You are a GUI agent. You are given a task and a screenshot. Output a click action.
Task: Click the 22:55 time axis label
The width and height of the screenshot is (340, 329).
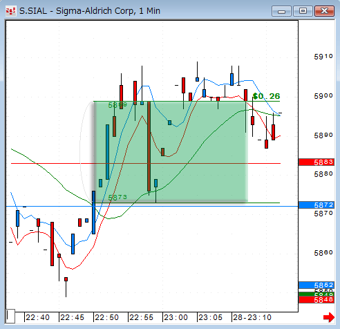(x=141, y=317)
